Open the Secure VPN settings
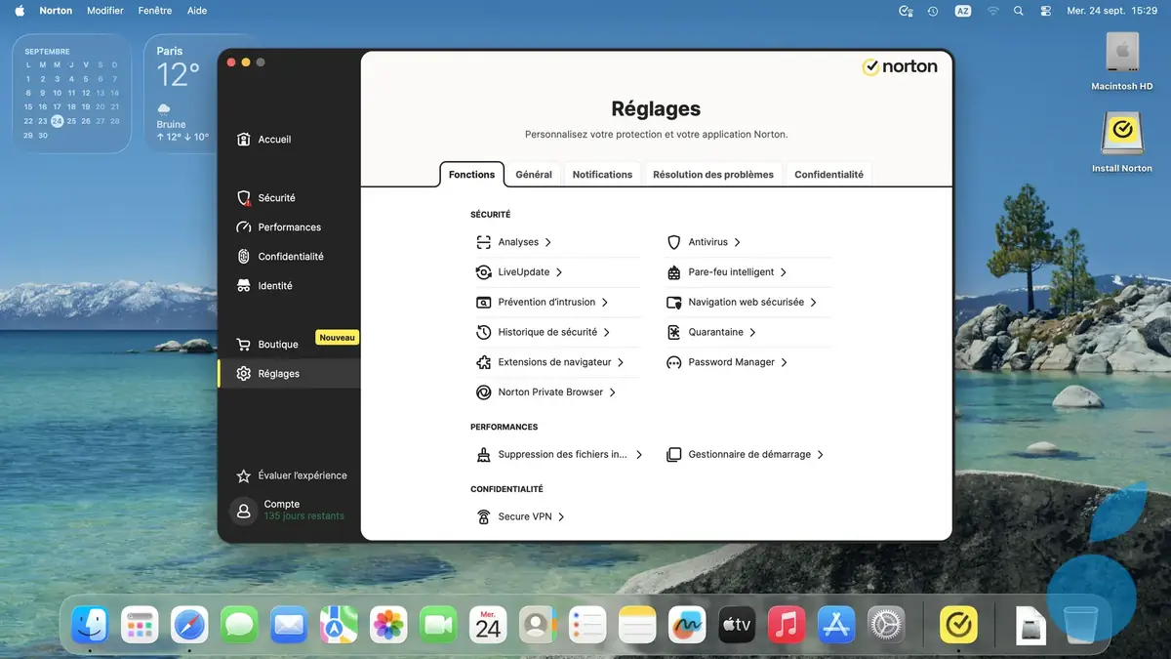Viewport: 1171px width, 659px height. point(525,515)
